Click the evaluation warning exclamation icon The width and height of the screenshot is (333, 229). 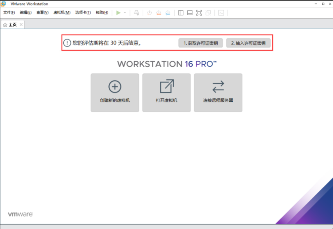coord(67,43)
